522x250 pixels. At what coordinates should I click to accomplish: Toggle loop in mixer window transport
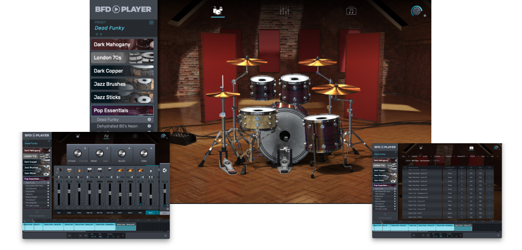tap(86, 236)
